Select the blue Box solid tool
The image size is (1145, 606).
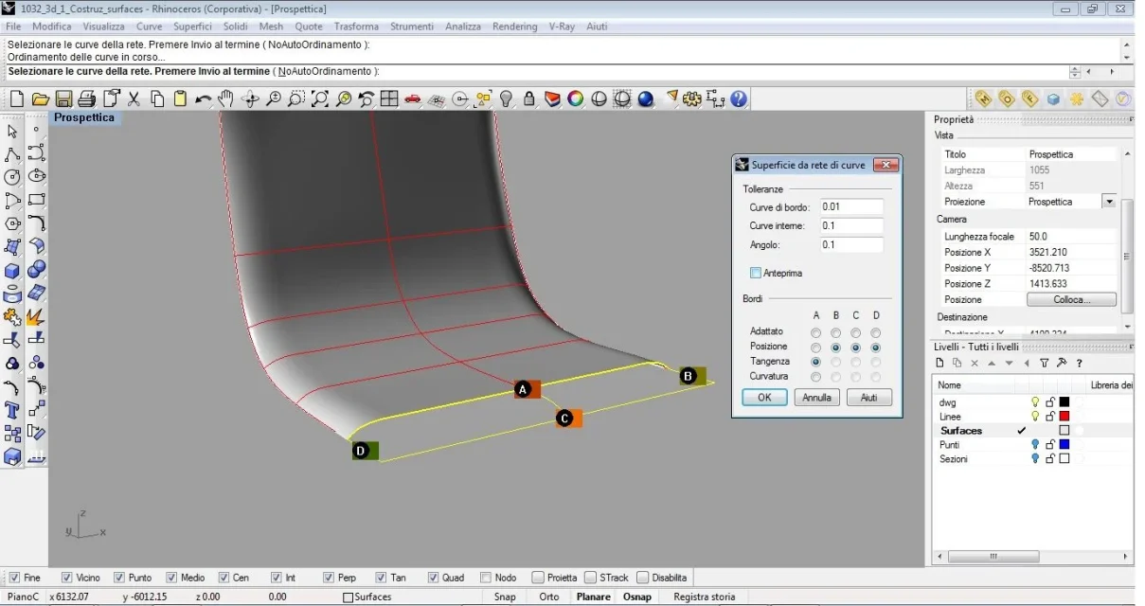point(13,271)
